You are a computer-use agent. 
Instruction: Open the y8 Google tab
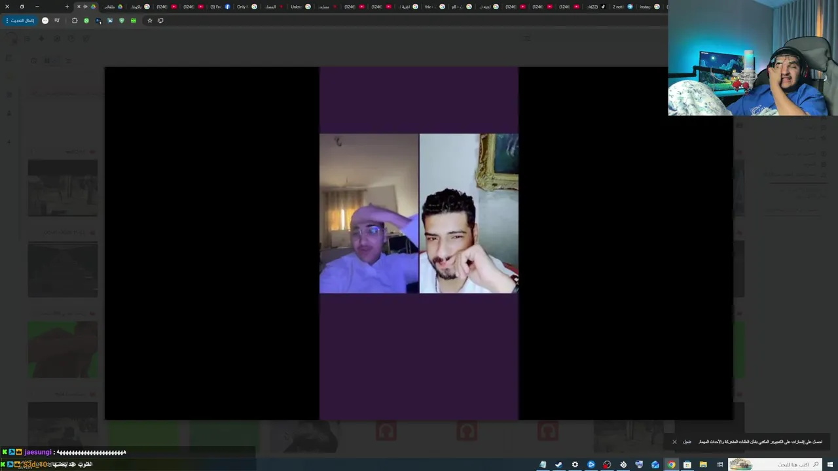click(462, 7)
